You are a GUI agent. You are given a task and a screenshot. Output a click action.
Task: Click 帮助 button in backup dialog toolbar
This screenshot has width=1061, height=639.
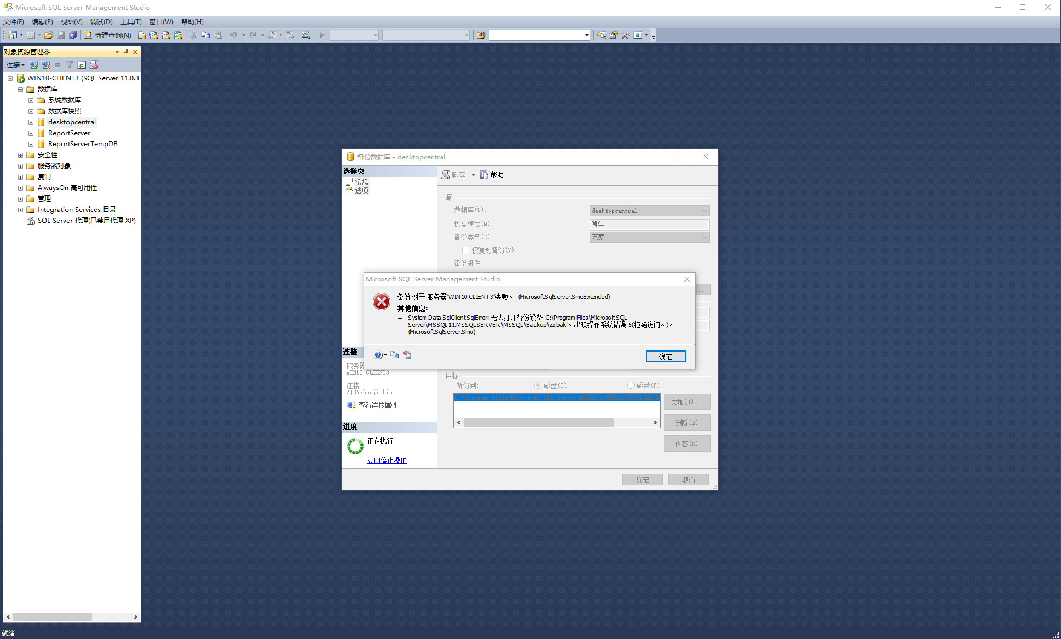[x=492, y=175]
